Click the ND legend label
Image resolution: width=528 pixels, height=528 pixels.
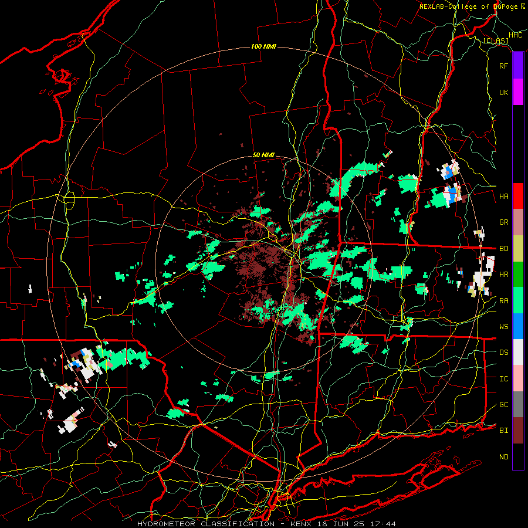click(503, 457)
